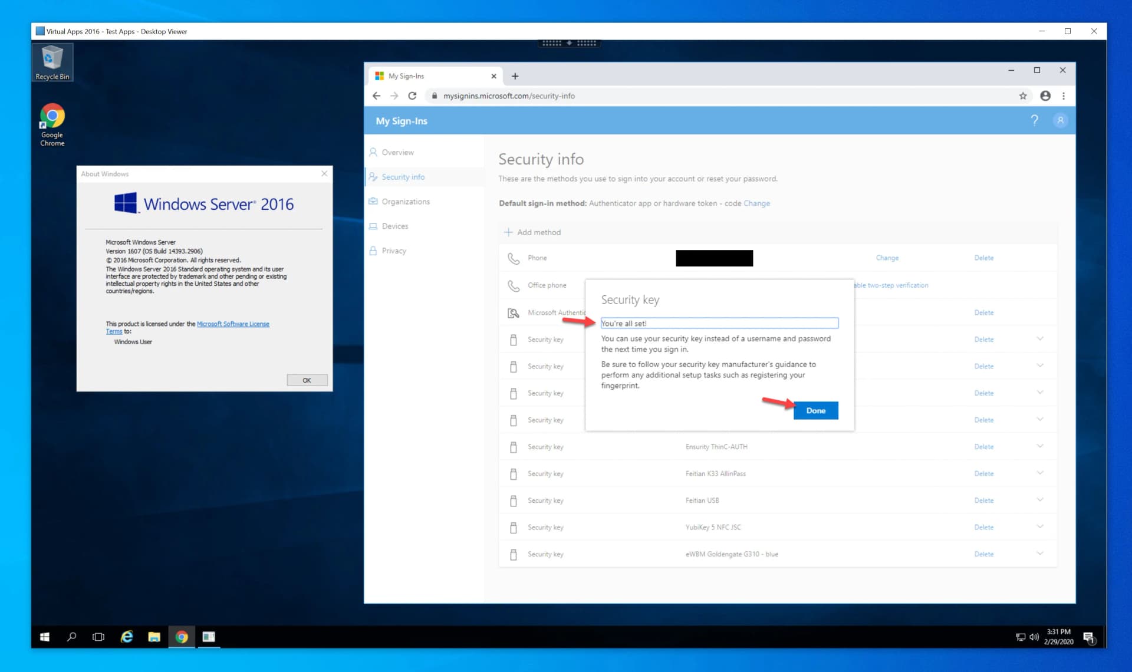Viewport: 1132px width, 672px height.
Task: Launch the Google Chrome desktop shortcut
Action: point(52,126)
